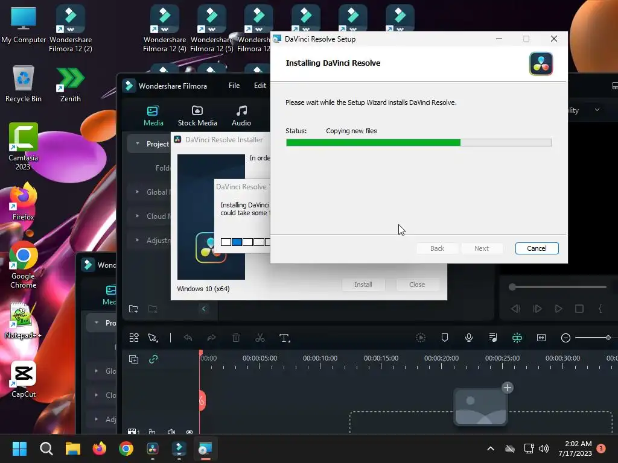Select the Text tool in timeline toolbar
The image size is (618, 463).
285,338
